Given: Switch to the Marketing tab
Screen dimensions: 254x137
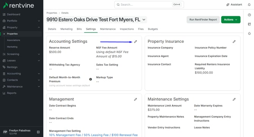Looking at the screenshot, I should (66, 29).
